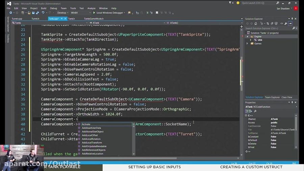Screen dimensions: 304x171
Task: Click the Start debugging green play icon
Action: (94, 13)
